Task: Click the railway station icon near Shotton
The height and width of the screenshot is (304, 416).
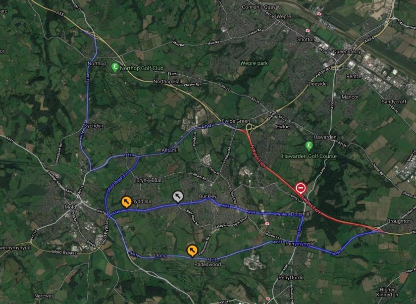Action: tap(308, 31)
